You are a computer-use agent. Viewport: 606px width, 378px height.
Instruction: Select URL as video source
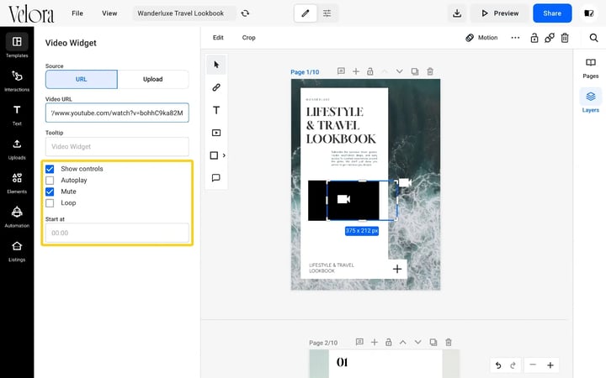(x=81, y=80)
